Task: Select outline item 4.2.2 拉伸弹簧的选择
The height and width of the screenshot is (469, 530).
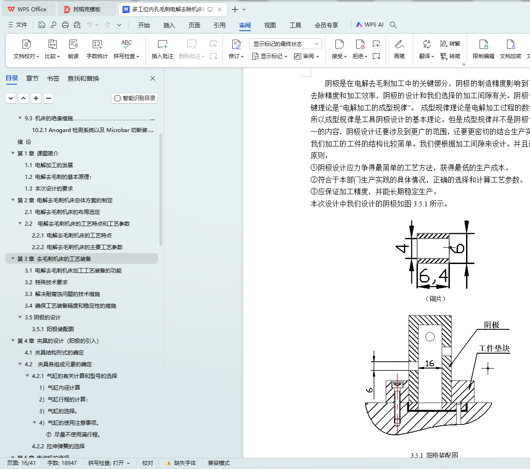Action: 58,446
